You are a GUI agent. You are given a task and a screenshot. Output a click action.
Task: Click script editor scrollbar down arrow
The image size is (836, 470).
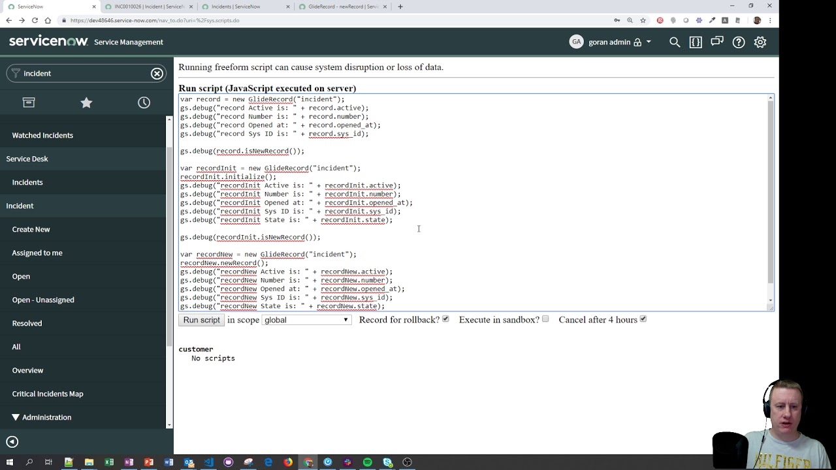771,301
